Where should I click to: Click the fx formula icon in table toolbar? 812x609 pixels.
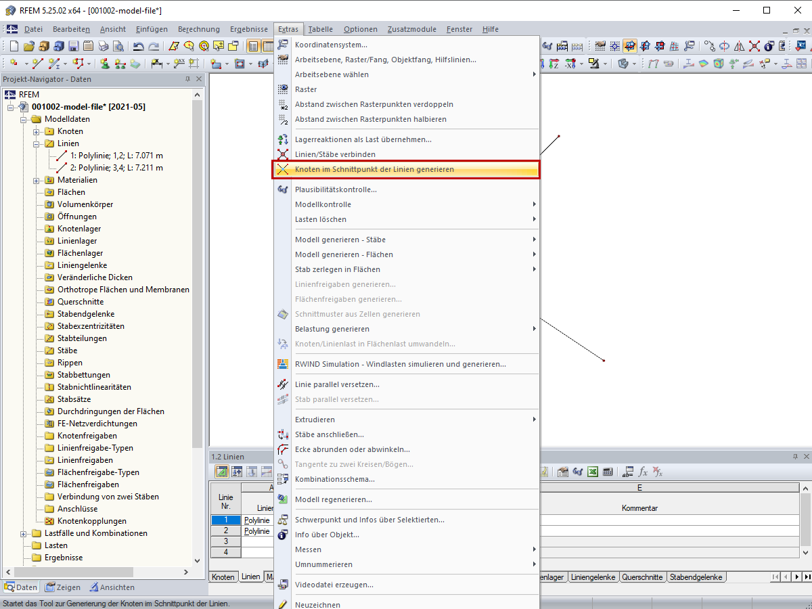(643, 472)
